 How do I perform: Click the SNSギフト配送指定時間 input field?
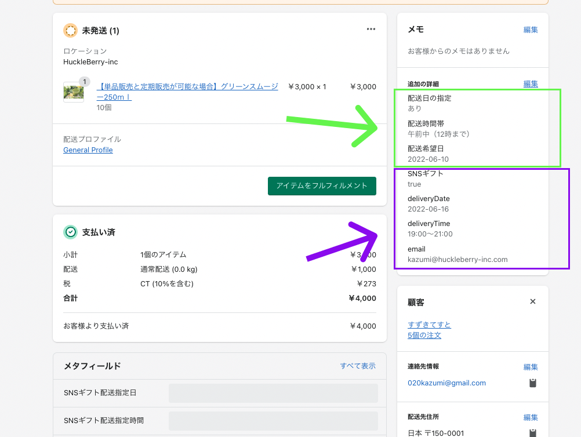pyautogui.click(x=273, y=421)
